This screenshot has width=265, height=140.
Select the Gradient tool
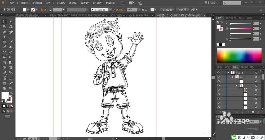[x=11, y=67]
